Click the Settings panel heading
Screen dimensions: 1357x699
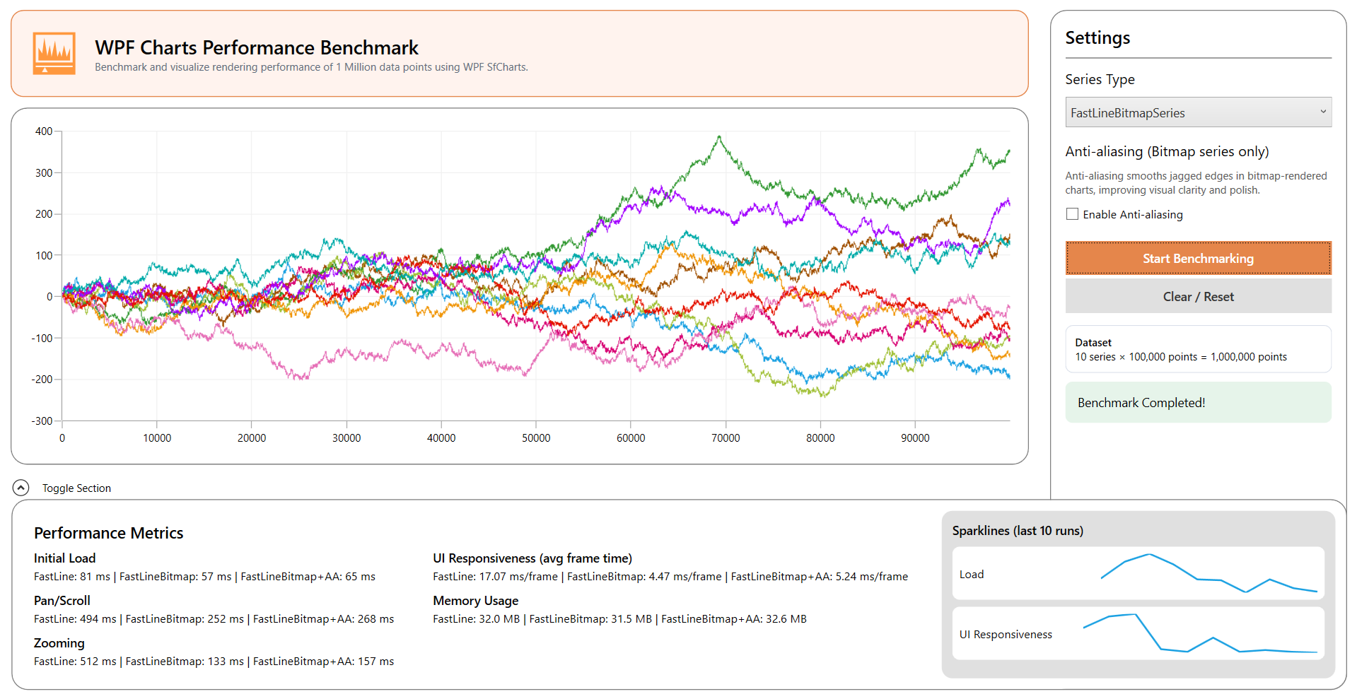coord(1097,37)
